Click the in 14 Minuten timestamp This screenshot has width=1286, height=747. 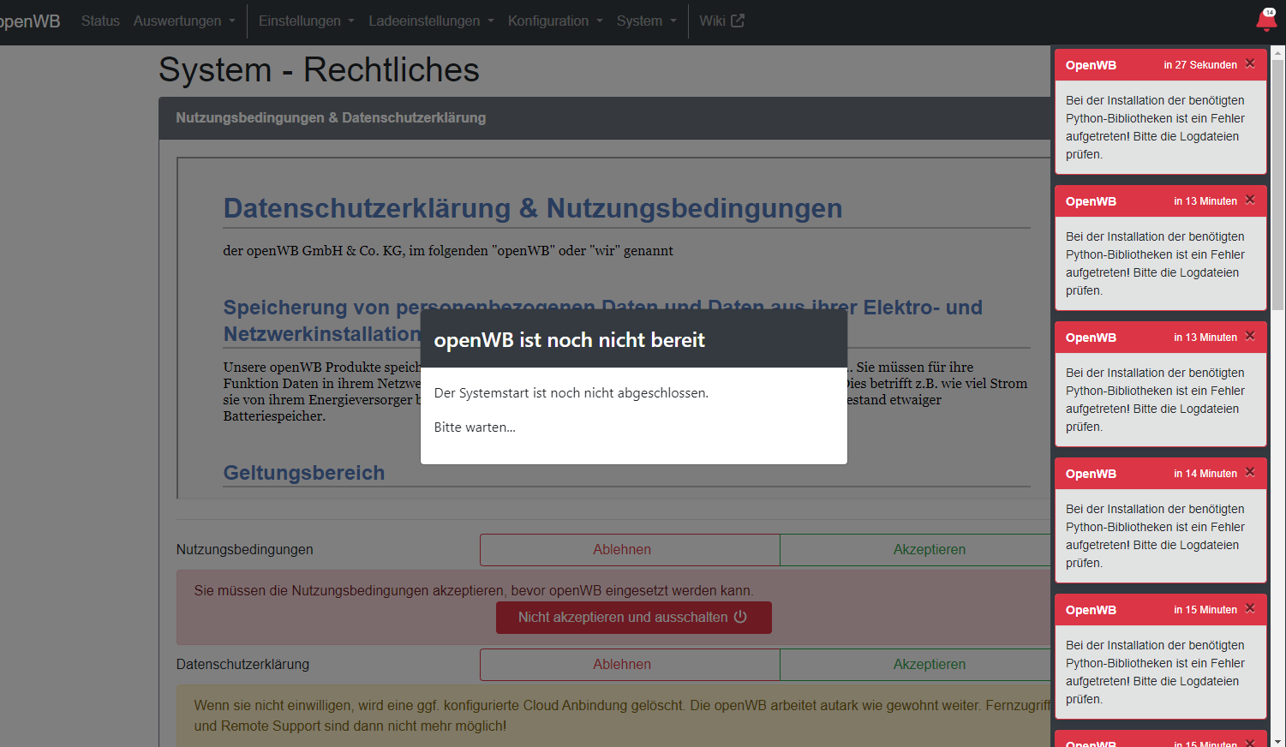coord(1205,474)
